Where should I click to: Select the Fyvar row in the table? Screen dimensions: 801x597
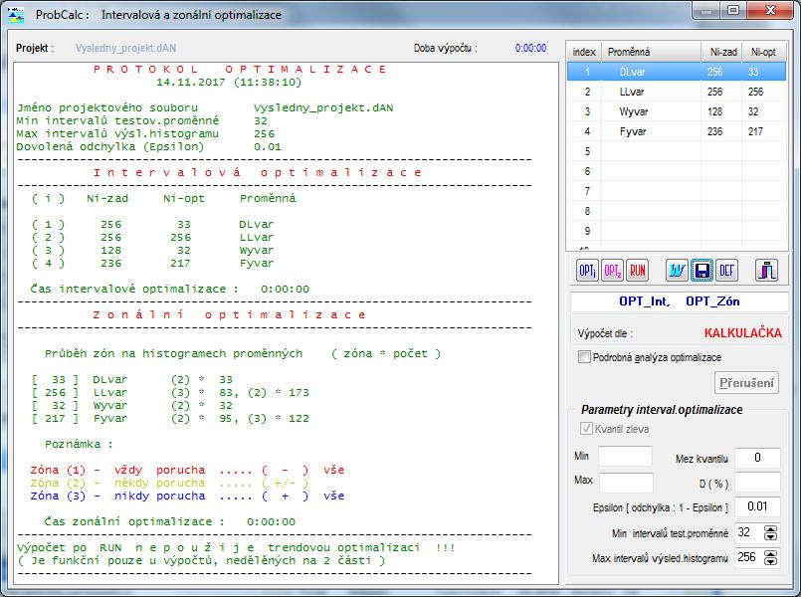[677, 131]
